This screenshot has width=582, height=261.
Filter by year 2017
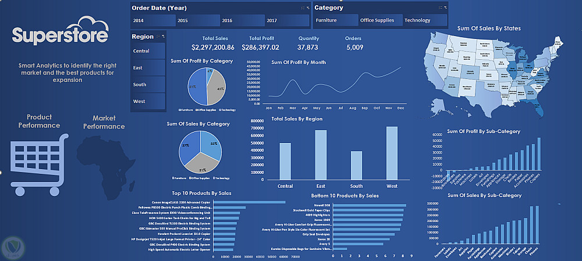coord(287,21)
